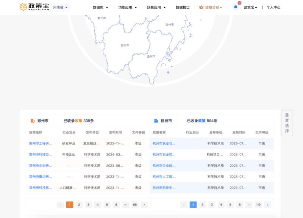Click the orange building icon for 郑州市
The height and width of the screenshot is (218, 303).
(33, 121)
